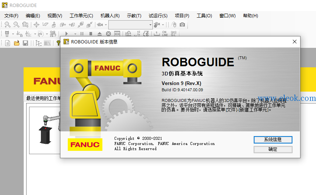Click the zoom out magnifier icon

[x=16, y=25]
